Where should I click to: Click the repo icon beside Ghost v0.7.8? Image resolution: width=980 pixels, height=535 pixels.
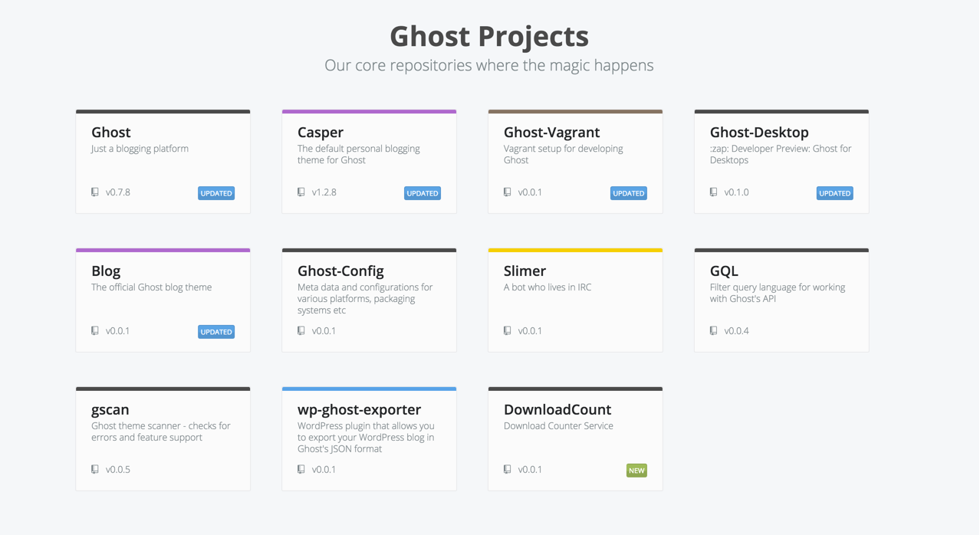coord(95,192)
